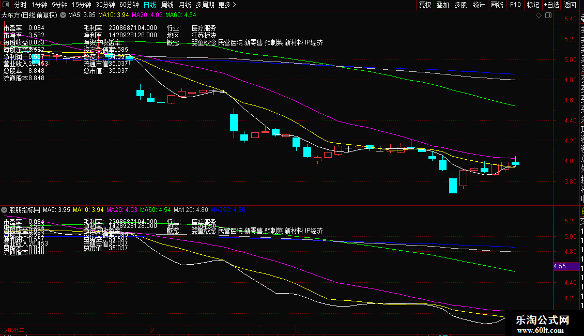Open F10 company information
This screenshot has height=336, width=584.
tap(515, 5)
